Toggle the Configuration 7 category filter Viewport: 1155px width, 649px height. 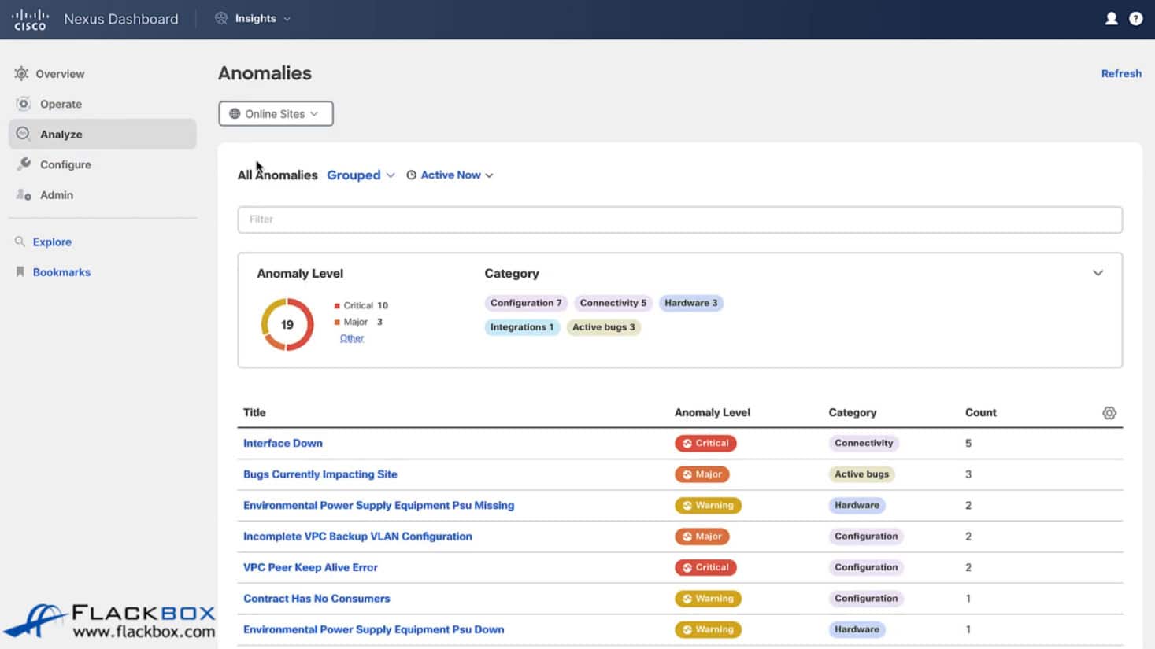(x=525, y=303)
